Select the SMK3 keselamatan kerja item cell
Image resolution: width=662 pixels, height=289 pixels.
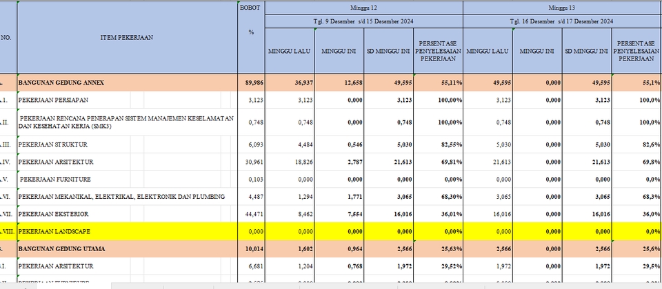coord(126,122)
